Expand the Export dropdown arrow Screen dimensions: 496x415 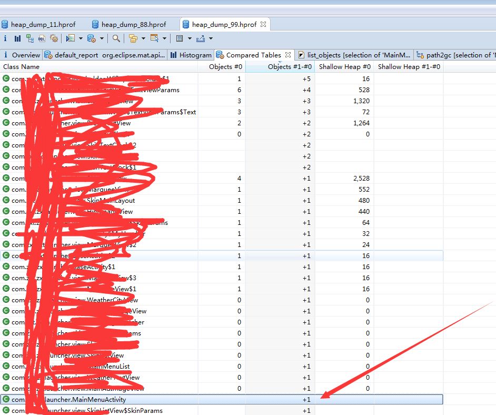click(x=211, y=38)
